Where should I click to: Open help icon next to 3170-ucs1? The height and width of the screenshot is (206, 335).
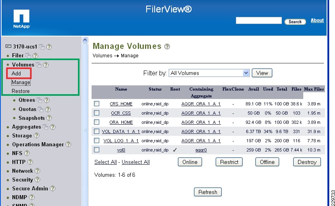coord(49,47)
